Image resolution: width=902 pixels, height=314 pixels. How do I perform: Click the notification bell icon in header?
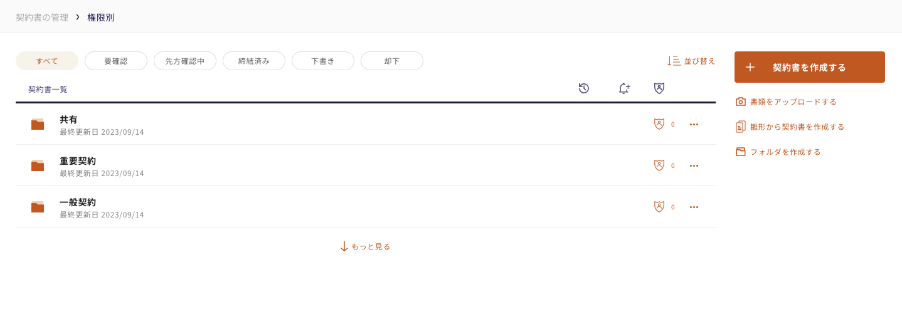pyautogui.click(x=624, y=88)
